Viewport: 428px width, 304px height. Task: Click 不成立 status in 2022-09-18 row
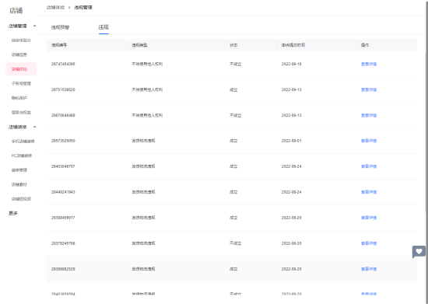coord(235,64)
